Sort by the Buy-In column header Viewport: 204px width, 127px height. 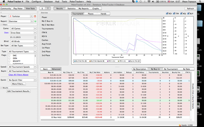pyautogui.click(x=51, y=72)
